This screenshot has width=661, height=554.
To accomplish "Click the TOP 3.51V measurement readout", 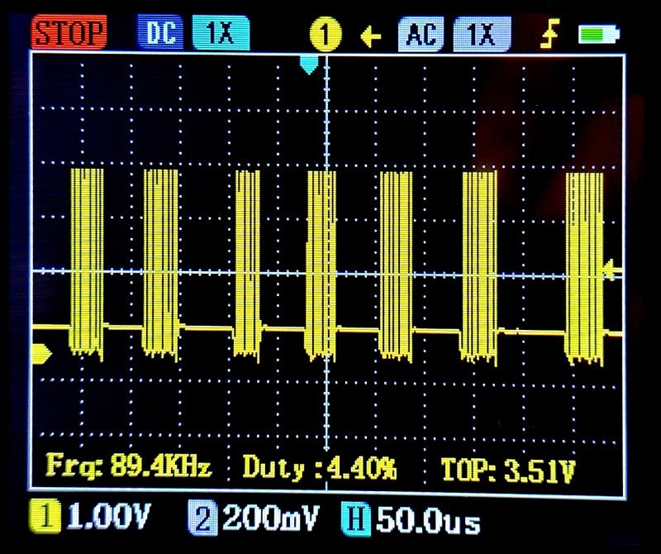I will tap(507, 469).
